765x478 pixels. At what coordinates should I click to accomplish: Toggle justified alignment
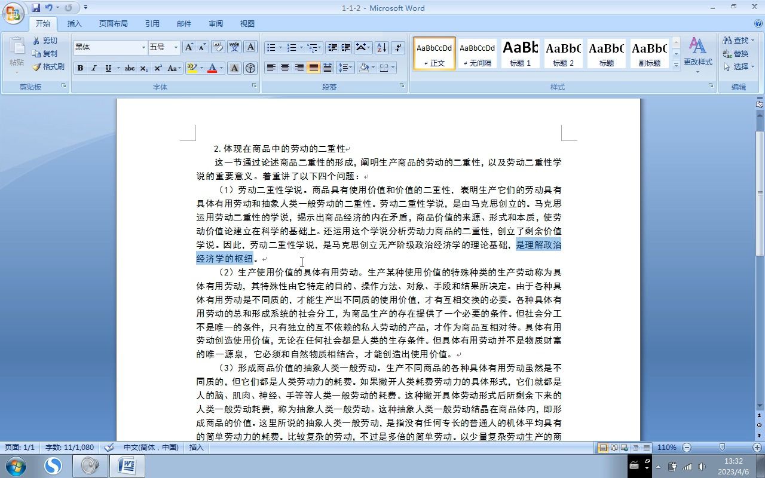pos(313,68)
